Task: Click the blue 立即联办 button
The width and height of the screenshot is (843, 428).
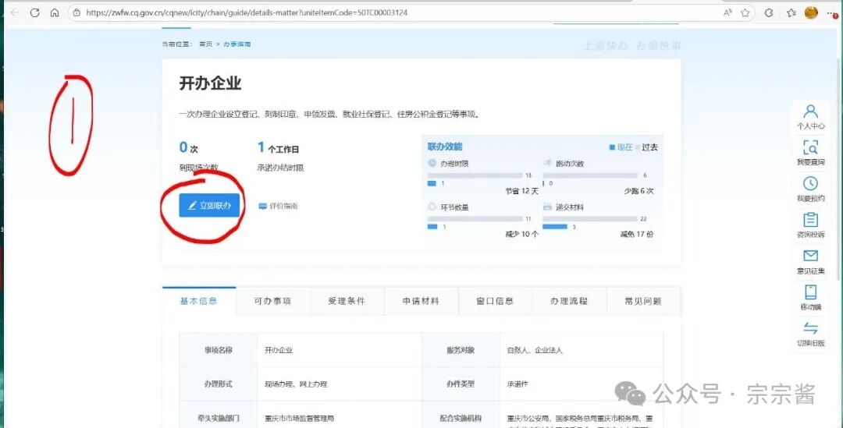Action: tap(209, 206)
